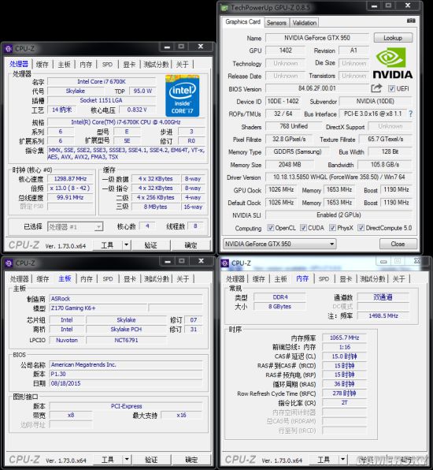The height and width of the screenshot is (470, 433).
Task: Click top-left CPU-Z processor window title icon
Action: (9, 49)
